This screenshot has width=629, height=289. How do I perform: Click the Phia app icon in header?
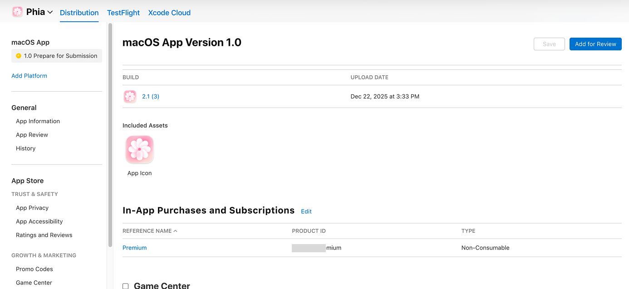pos(18,12)
